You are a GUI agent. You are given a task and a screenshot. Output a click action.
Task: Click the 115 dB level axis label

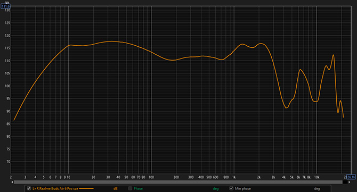7,48
